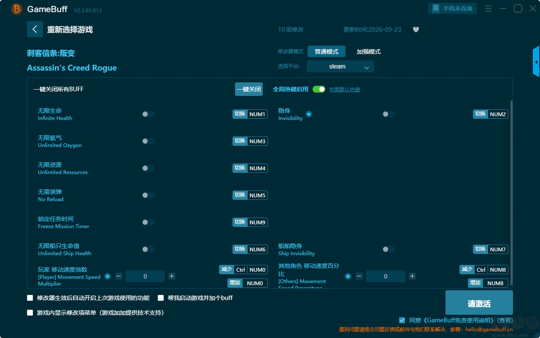540x338 pixels.
Task: Decrease Others Movement Speed with minus
Action: point(359,276)
